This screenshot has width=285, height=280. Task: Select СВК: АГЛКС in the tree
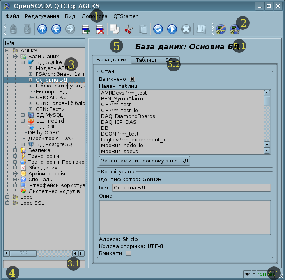[51, 97]
